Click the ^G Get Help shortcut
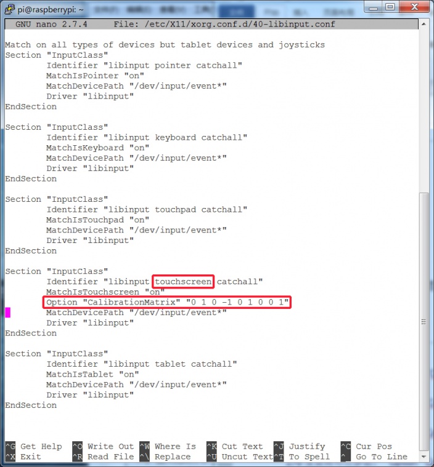 (x=34, y=447)
